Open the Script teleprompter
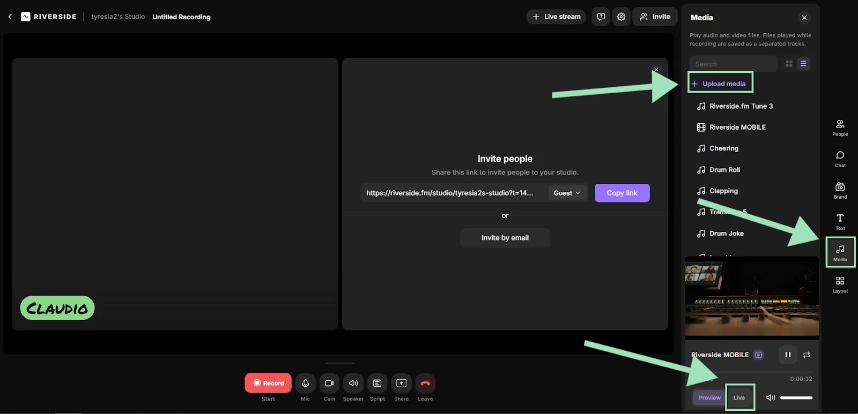 (378, 383)
